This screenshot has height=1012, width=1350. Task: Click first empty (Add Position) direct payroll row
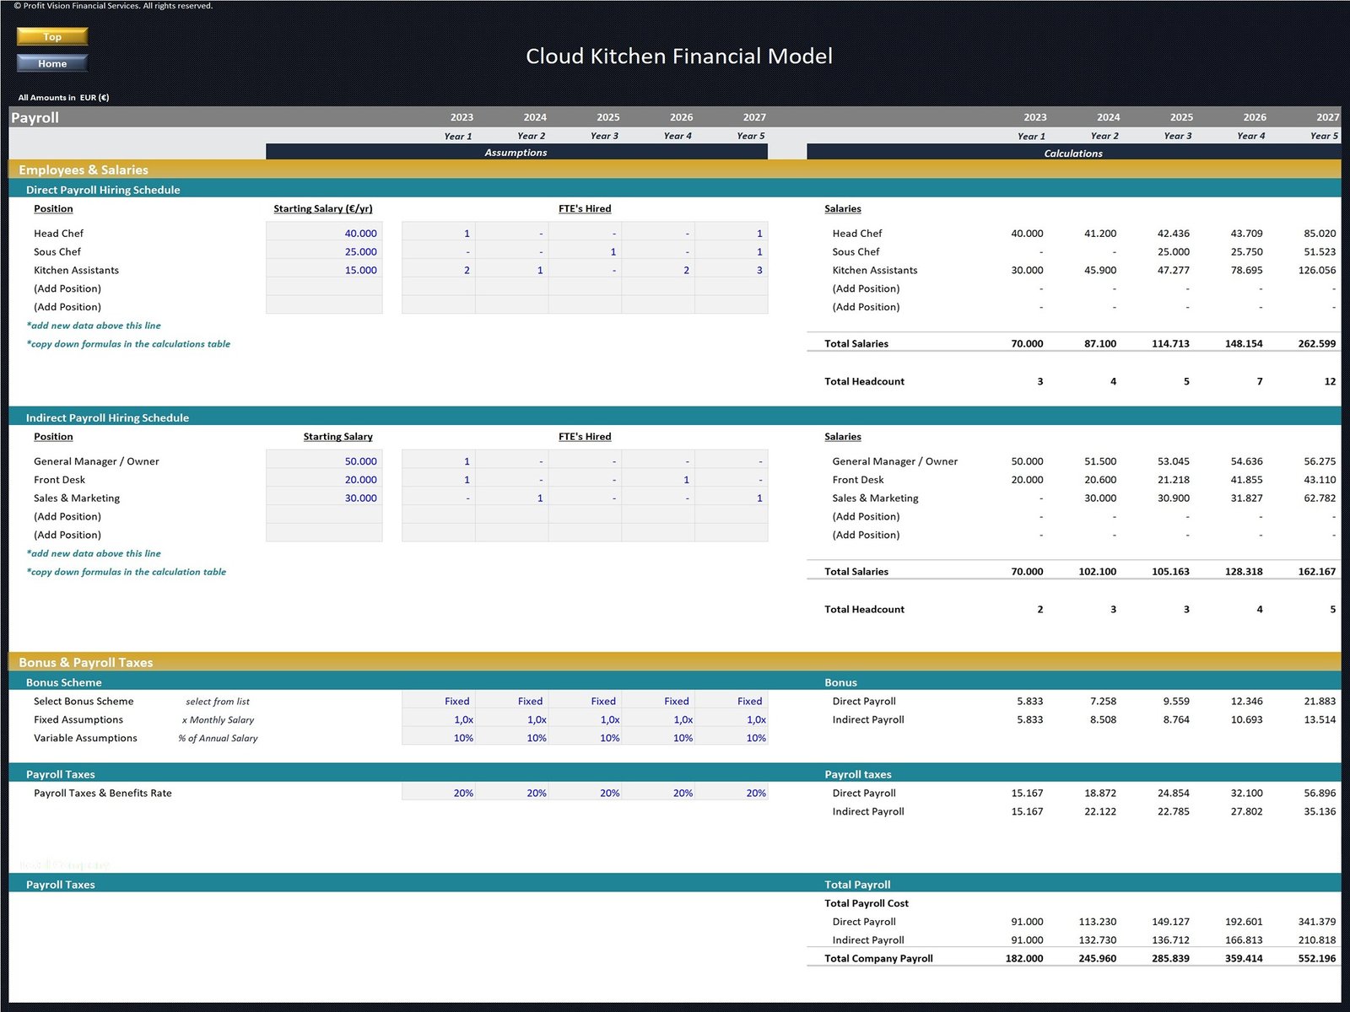(67, 289)
